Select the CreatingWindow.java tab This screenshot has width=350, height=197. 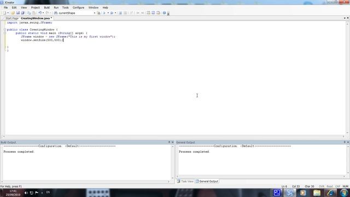(36, 18)
